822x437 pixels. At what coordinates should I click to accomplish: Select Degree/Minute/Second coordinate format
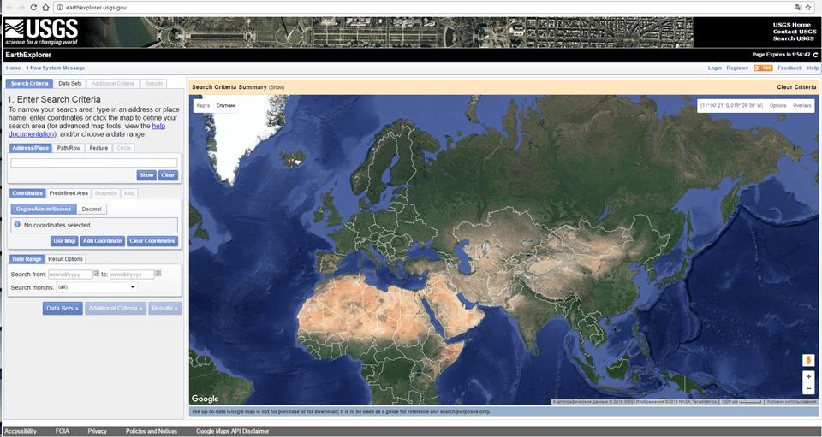[44, 209]
